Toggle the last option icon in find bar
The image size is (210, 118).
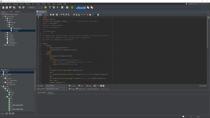click(103, 86)
